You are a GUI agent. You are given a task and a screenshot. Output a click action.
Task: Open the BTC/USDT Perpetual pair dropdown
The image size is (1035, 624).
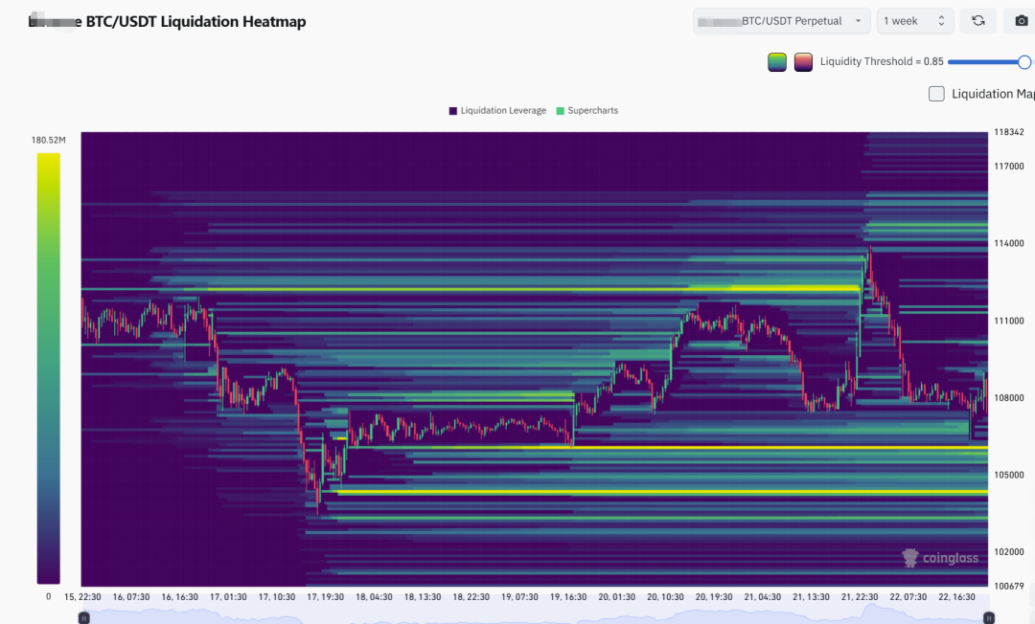pos(781,21)
